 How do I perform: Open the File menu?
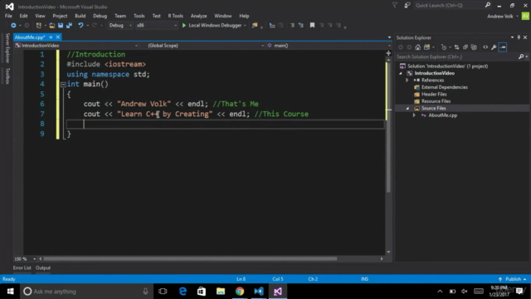pyautogui.click(x=8, y=16)
